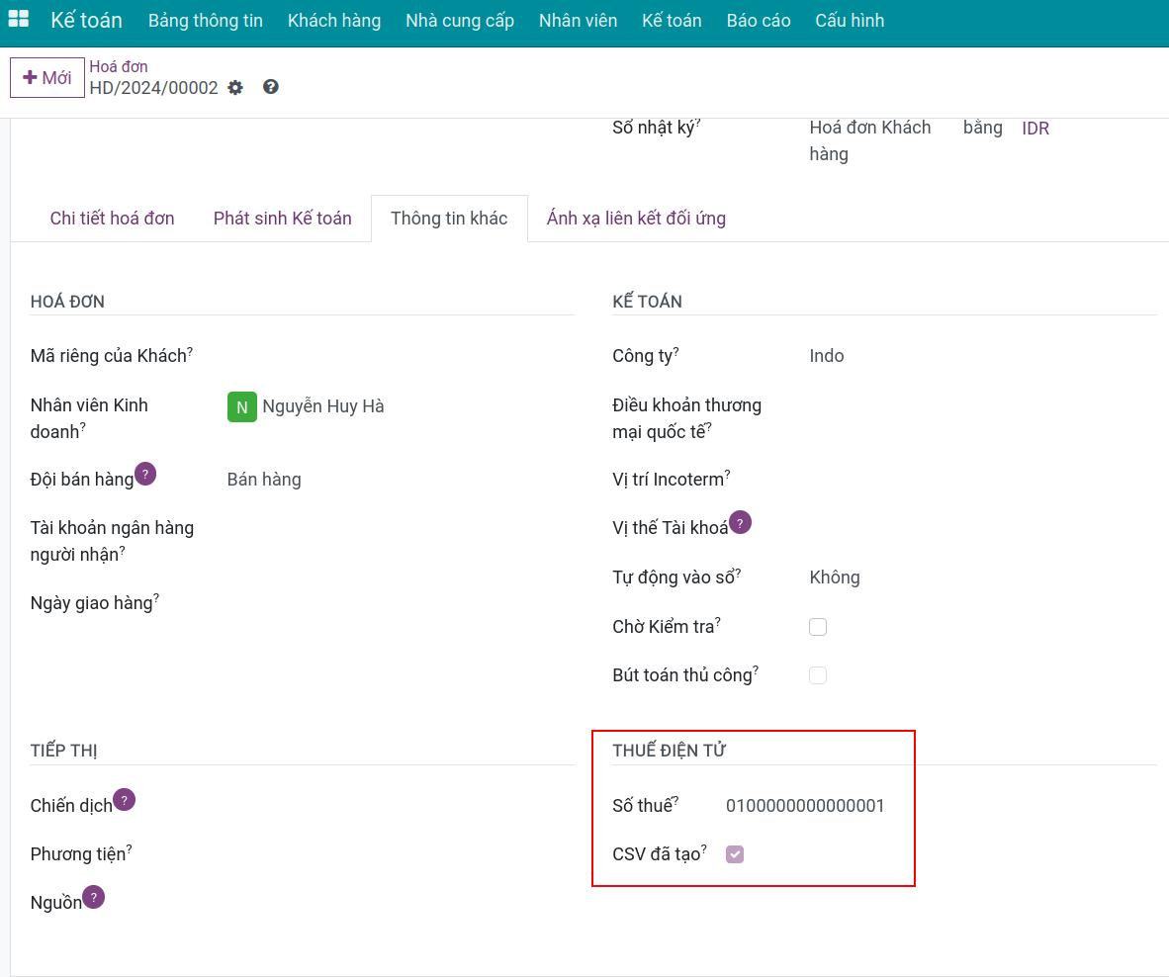Viewport: 1169px width, 977px height.
Task: Toggle the Chờ Kiểm tra checkbox
Action: pos(818,627)
